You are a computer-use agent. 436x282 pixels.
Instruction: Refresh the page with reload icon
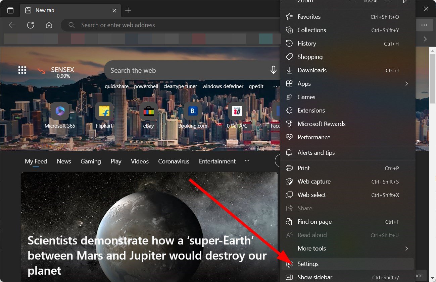[x=31, y=25]
